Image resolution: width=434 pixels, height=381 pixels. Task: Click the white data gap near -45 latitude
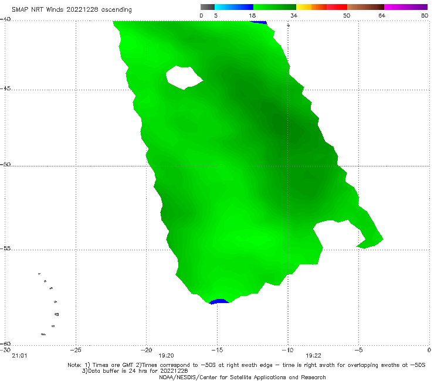(x=184, y=77)
